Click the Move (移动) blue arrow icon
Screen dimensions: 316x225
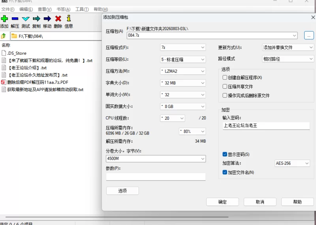point(47,19)
